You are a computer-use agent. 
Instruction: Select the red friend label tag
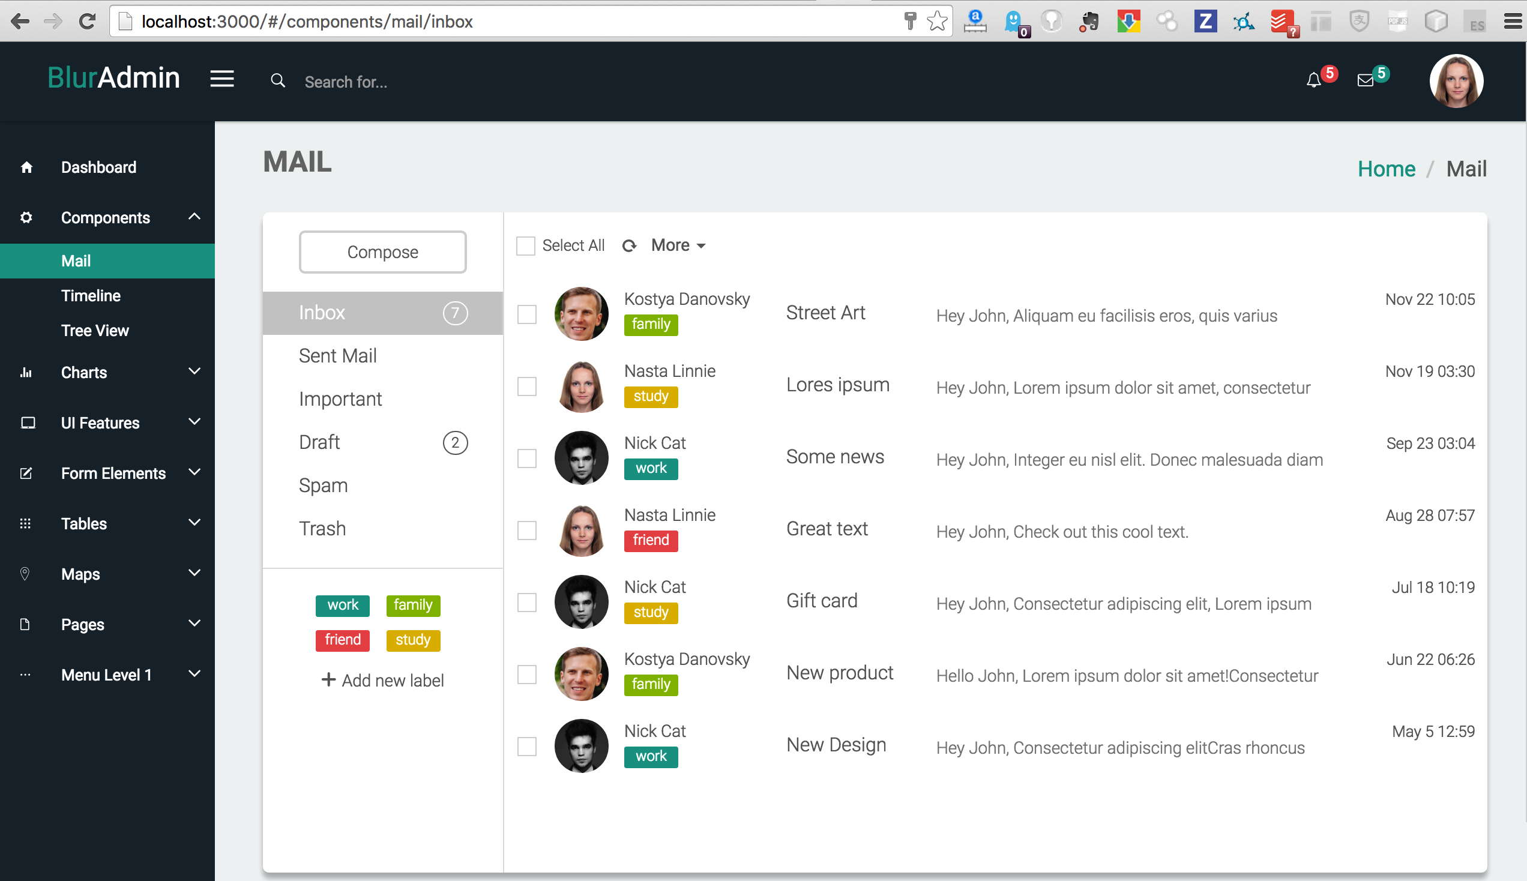click(x=342, y=640)
